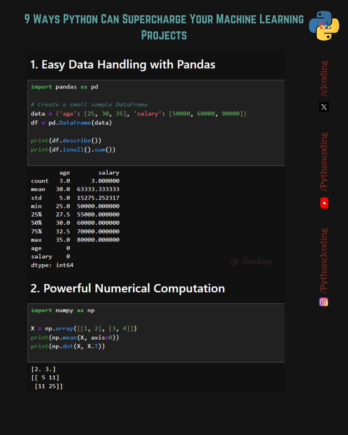Image resolution: width=348 pixels, height=435 pixels.
Task: Click the main title about supercharging ML projects
Action: 164,27
